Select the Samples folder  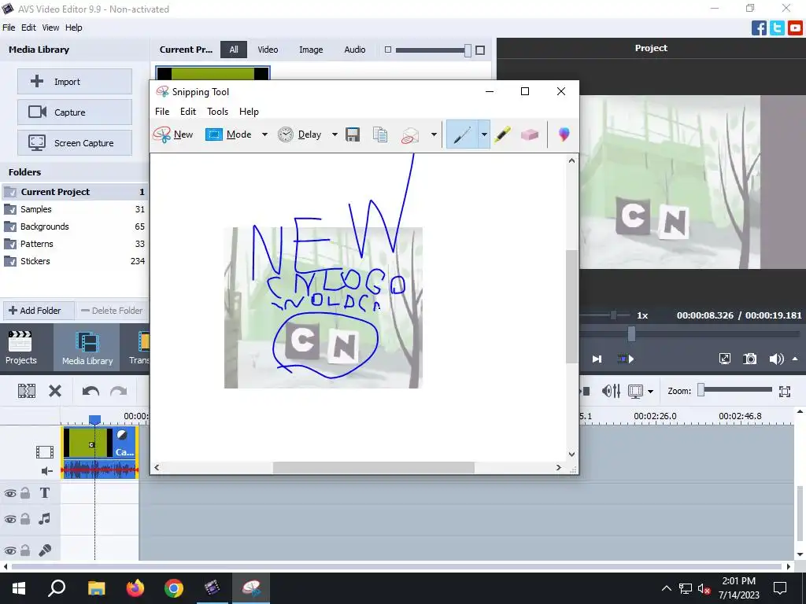pyautogui.click(x=75, y=209)
